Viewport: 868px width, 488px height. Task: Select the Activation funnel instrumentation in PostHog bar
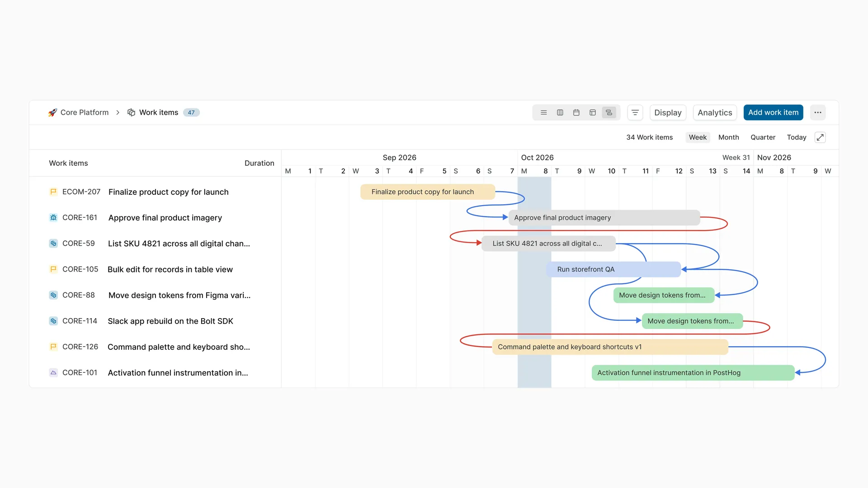[x=693, y=373]
